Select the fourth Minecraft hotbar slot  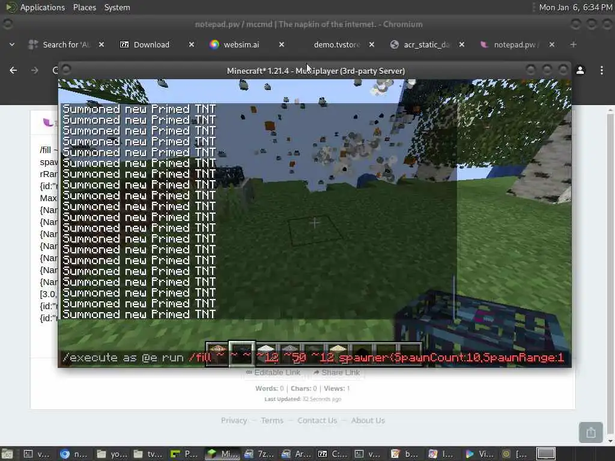pos(290,354)
